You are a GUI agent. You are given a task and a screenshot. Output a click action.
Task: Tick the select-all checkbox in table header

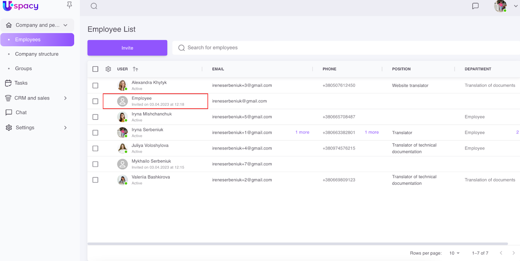tap(95, 69)
